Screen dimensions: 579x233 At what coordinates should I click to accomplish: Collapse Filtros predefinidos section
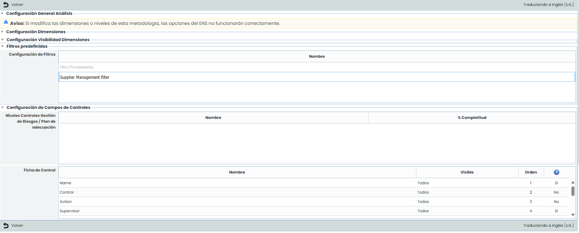(x=2, y=46)
